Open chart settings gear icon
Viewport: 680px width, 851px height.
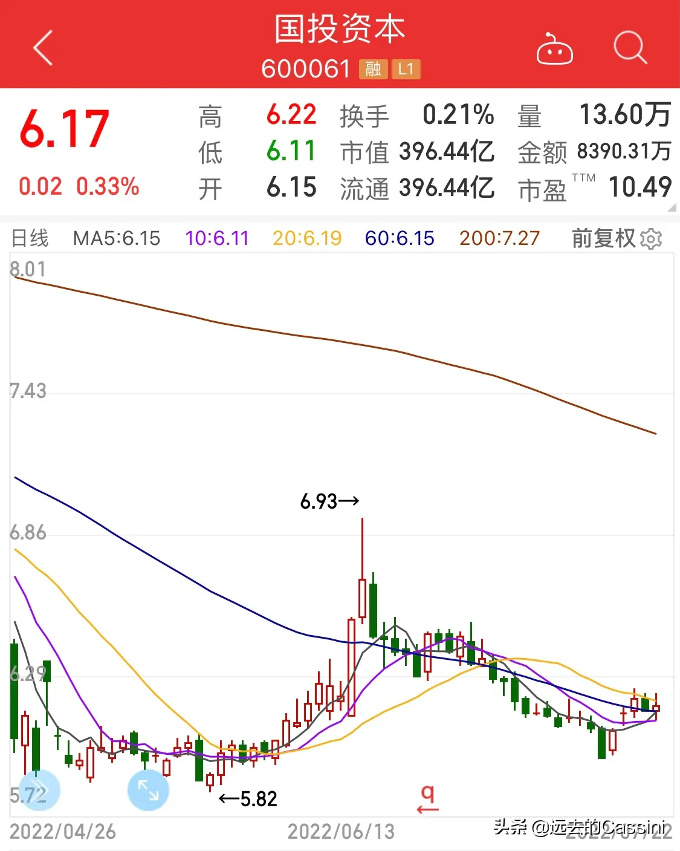(x=651, y=239)
